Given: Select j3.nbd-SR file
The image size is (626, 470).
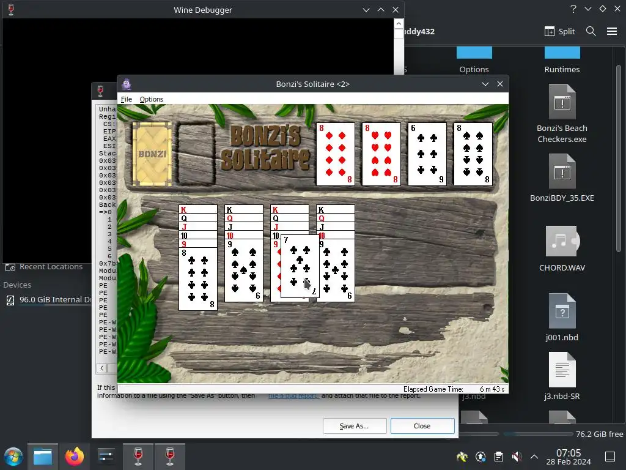Looking at the screenshot, I should (x=562, y=376).
